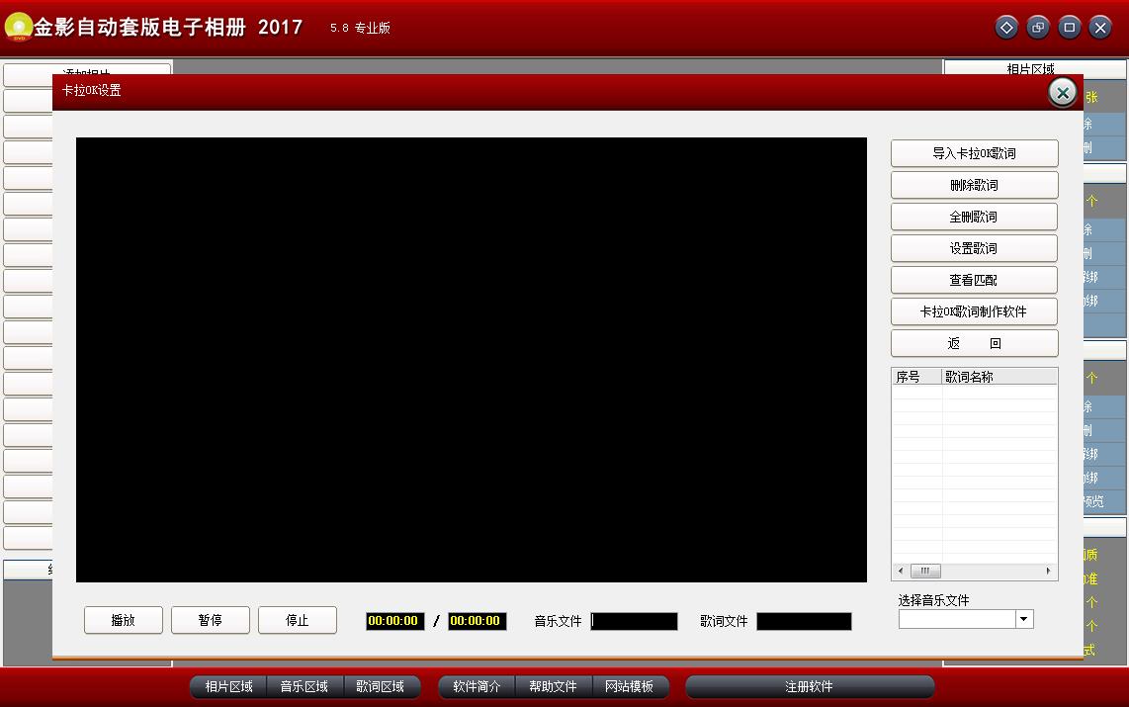
Task: Launch 卡拉OK歌词制作软件
Action: 974,311
